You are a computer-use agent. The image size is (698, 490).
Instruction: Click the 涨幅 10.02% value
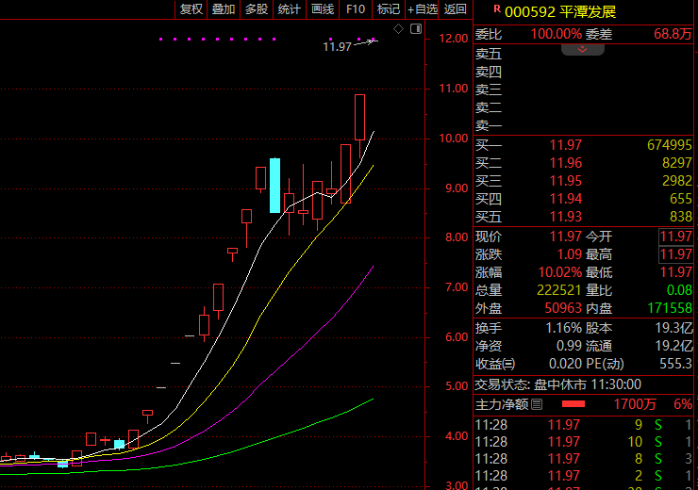(x=560, y=272)
